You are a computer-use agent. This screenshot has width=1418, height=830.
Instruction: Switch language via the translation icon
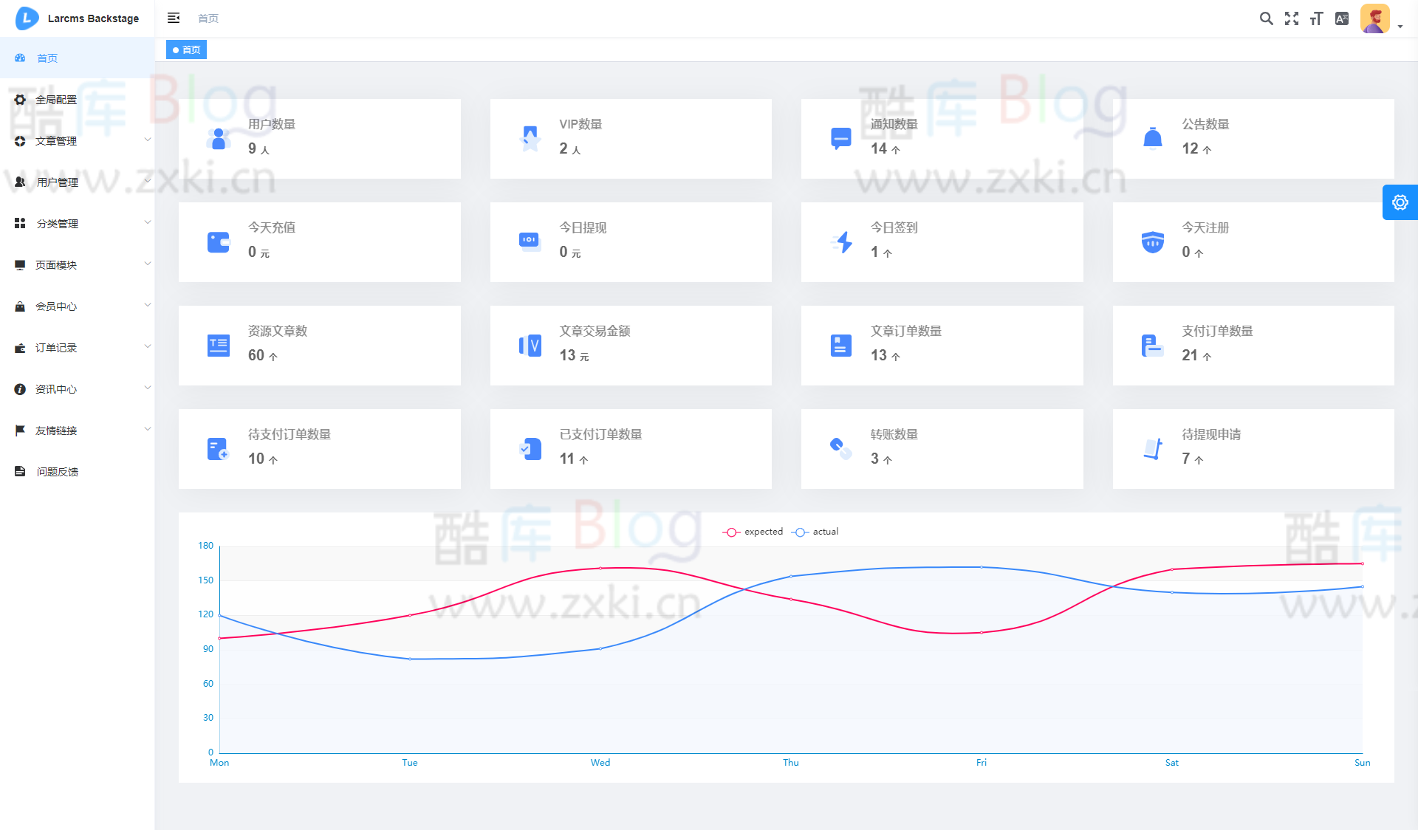coord(1343,18)
